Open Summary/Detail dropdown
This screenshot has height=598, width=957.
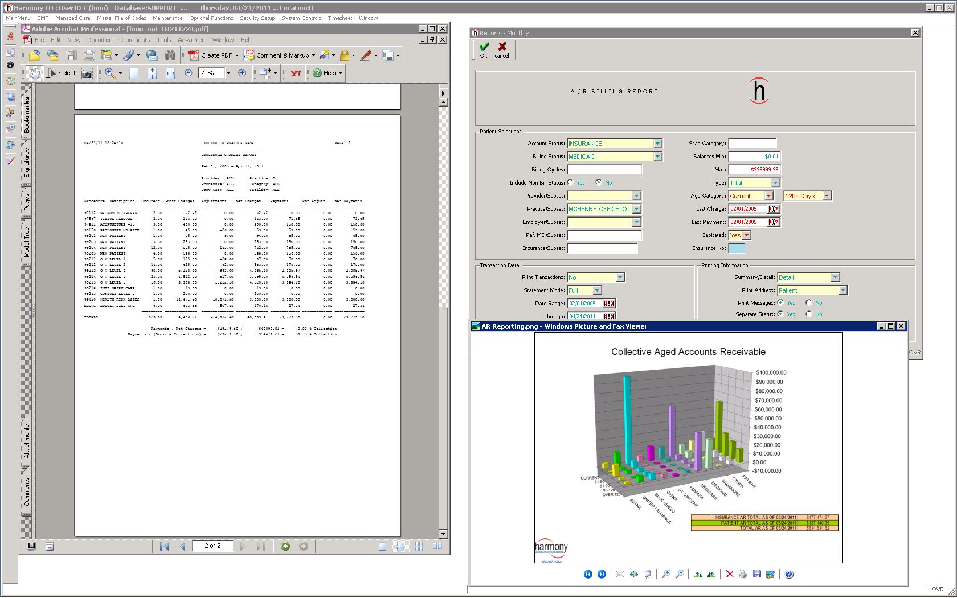pyautogui.click(x=835, y=277)
